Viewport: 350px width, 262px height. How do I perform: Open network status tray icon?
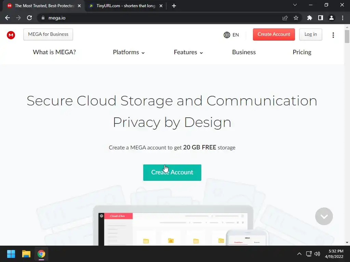coord(309,254)
